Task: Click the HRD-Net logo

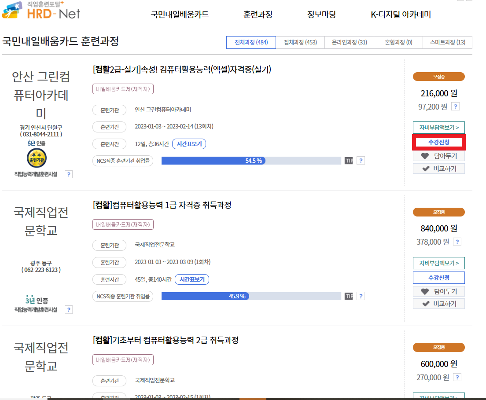Action: click(x=41, y=10)
